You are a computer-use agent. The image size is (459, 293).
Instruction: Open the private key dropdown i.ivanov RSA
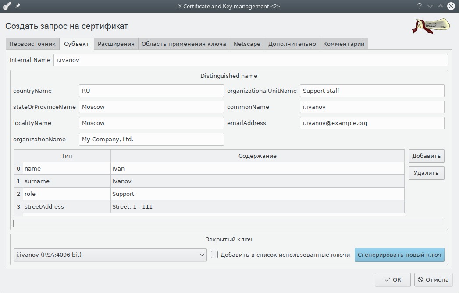click(110, 255)
